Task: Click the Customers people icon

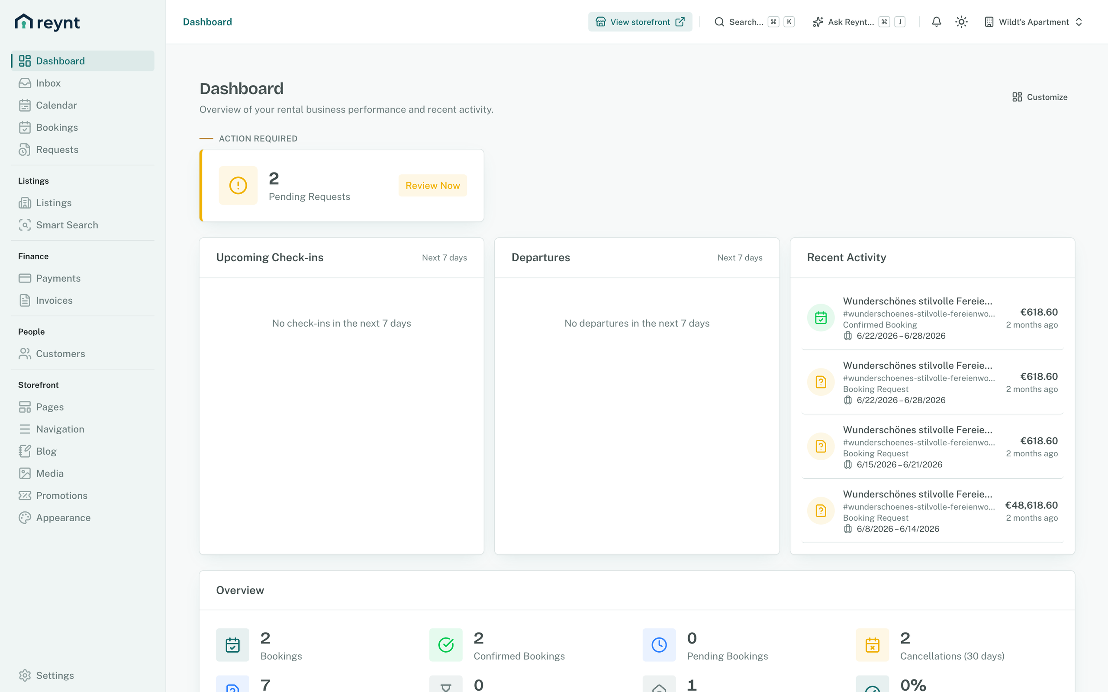Action: tap(25, 354)
